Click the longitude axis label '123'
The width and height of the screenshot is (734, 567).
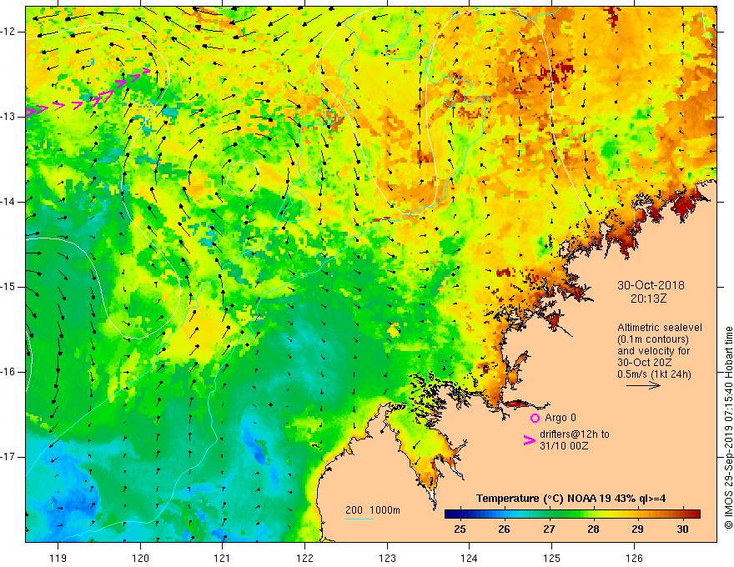(x=387, y=558)
